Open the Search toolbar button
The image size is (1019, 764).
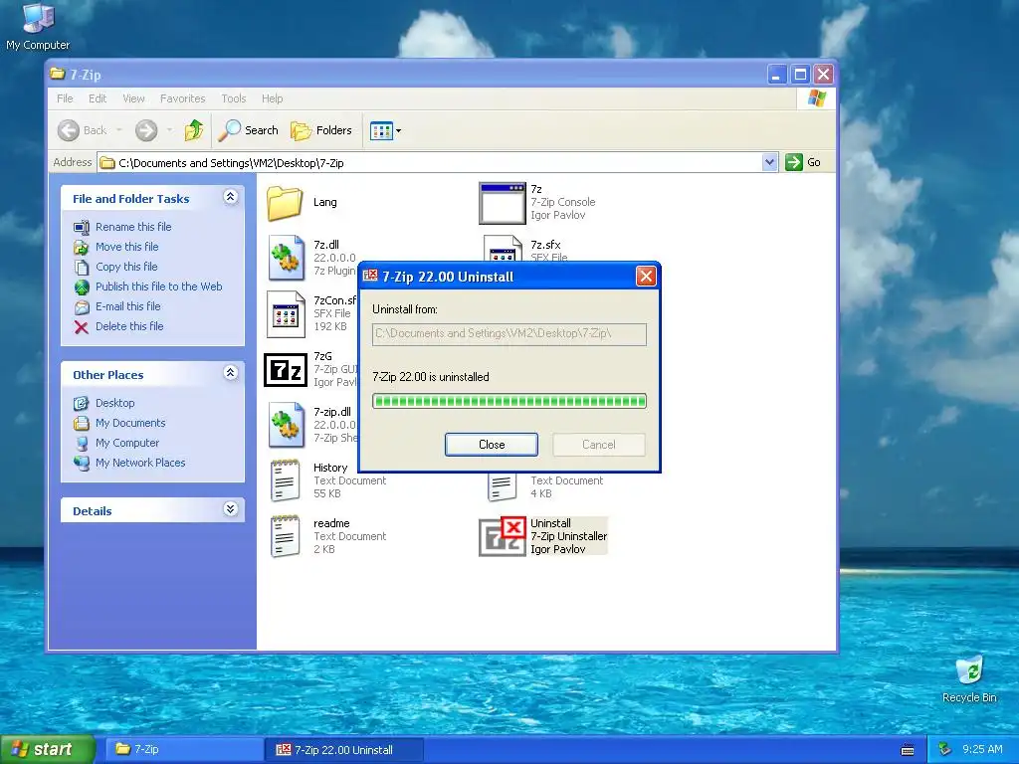pos(248,130)
